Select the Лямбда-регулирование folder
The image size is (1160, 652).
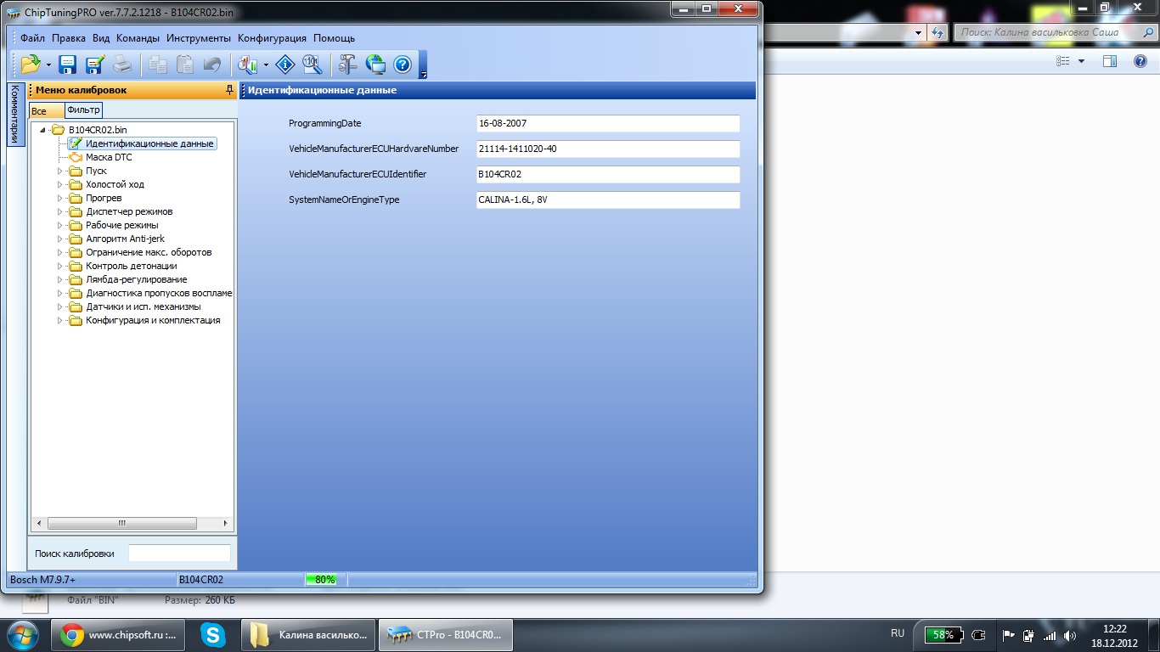tap(136, 279)
